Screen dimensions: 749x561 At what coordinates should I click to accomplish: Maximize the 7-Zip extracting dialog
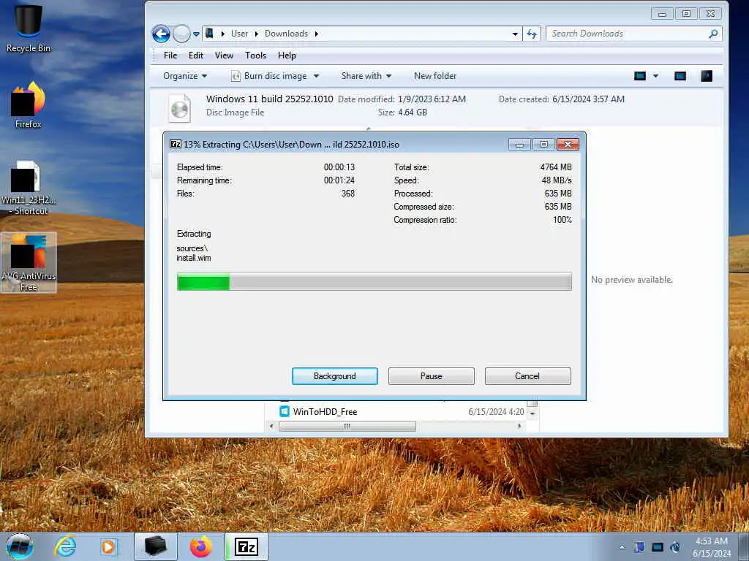coord(543,144)
